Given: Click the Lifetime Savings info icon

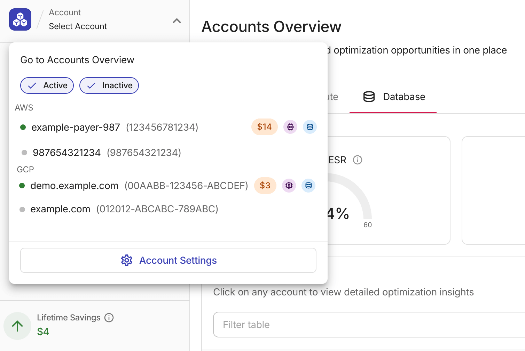Looking at the screenshot, I should [x=109, y=318].
